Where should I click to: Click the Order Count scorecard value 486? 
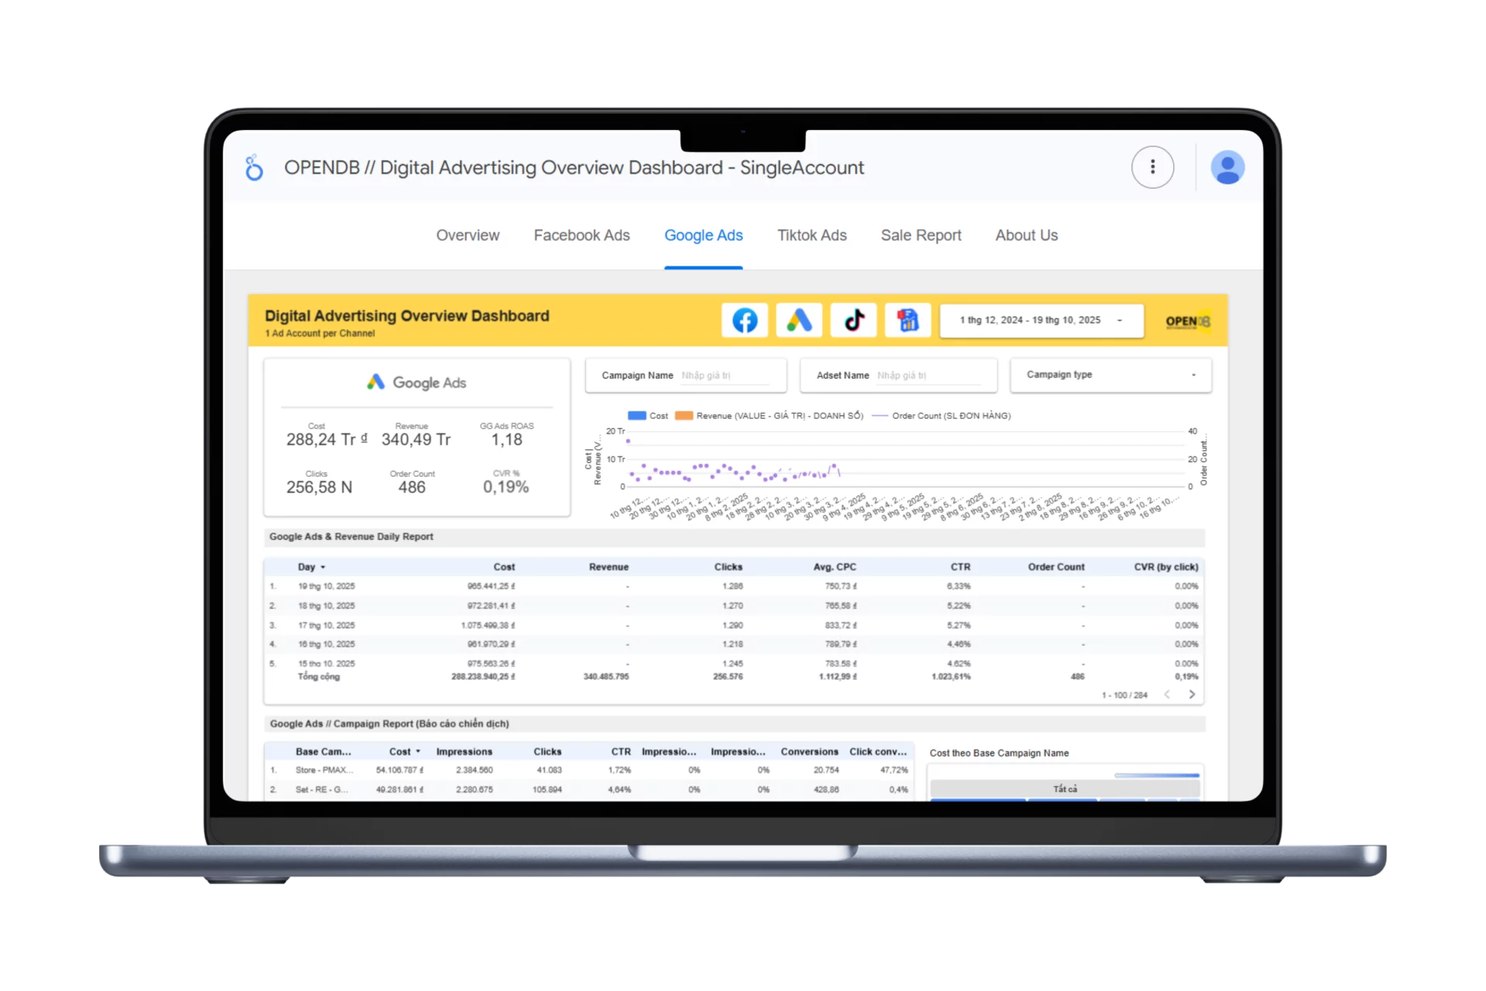coord(412,488)
